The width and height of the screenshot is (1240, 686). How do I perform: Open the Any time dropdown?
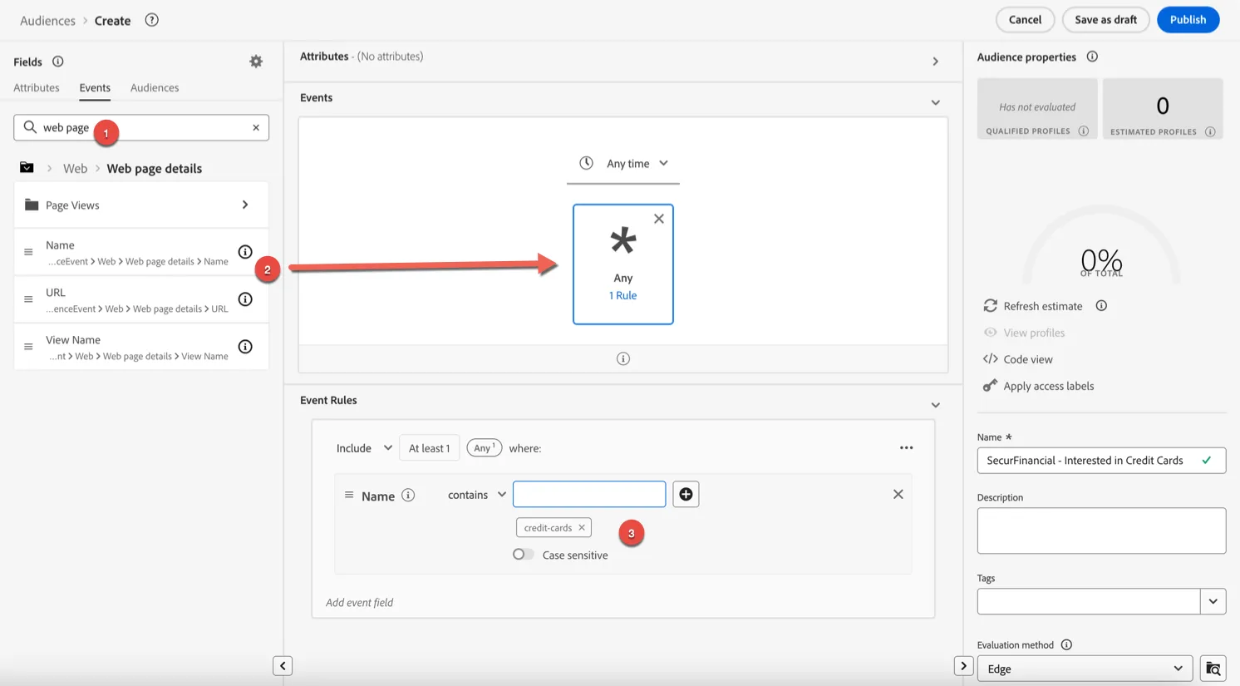tap(623, 164)
